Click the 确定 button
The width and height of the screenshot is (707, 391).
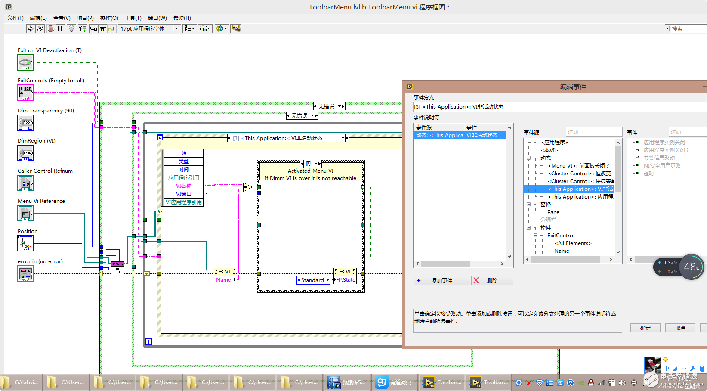(x=645, y=328)
